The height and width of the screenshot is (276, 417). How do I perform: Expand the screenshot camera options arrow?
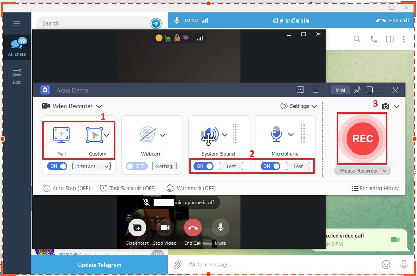pyautogui.click(x=397, y=107)
